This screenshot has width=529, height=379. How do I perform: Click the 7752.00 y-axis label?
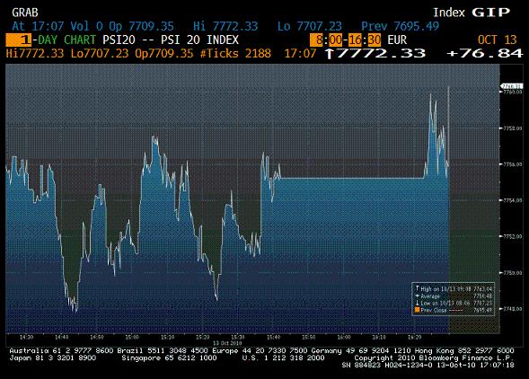513,236
